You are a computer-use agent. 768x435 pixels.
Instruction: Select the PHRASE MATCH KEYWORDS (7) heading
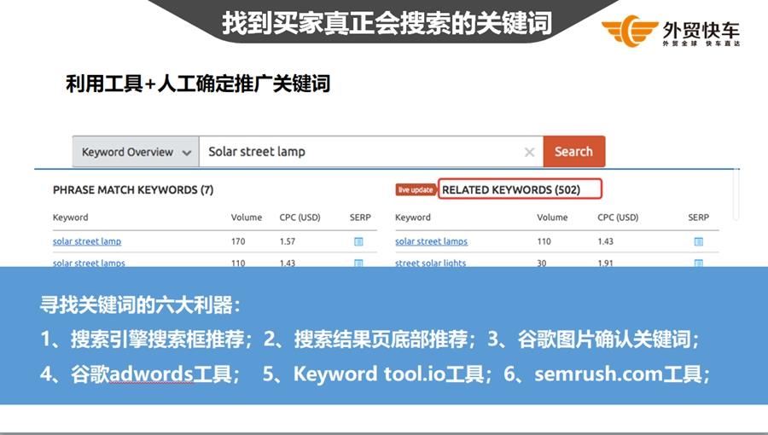pos(133,189)
